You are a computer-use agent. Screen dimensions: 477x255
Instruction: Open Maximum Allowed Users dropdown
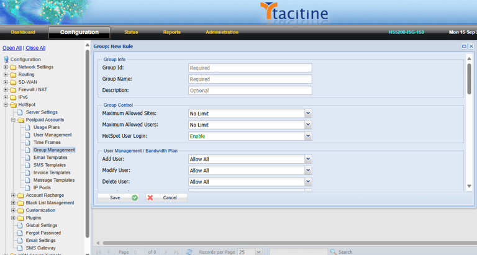click(308, 125)
